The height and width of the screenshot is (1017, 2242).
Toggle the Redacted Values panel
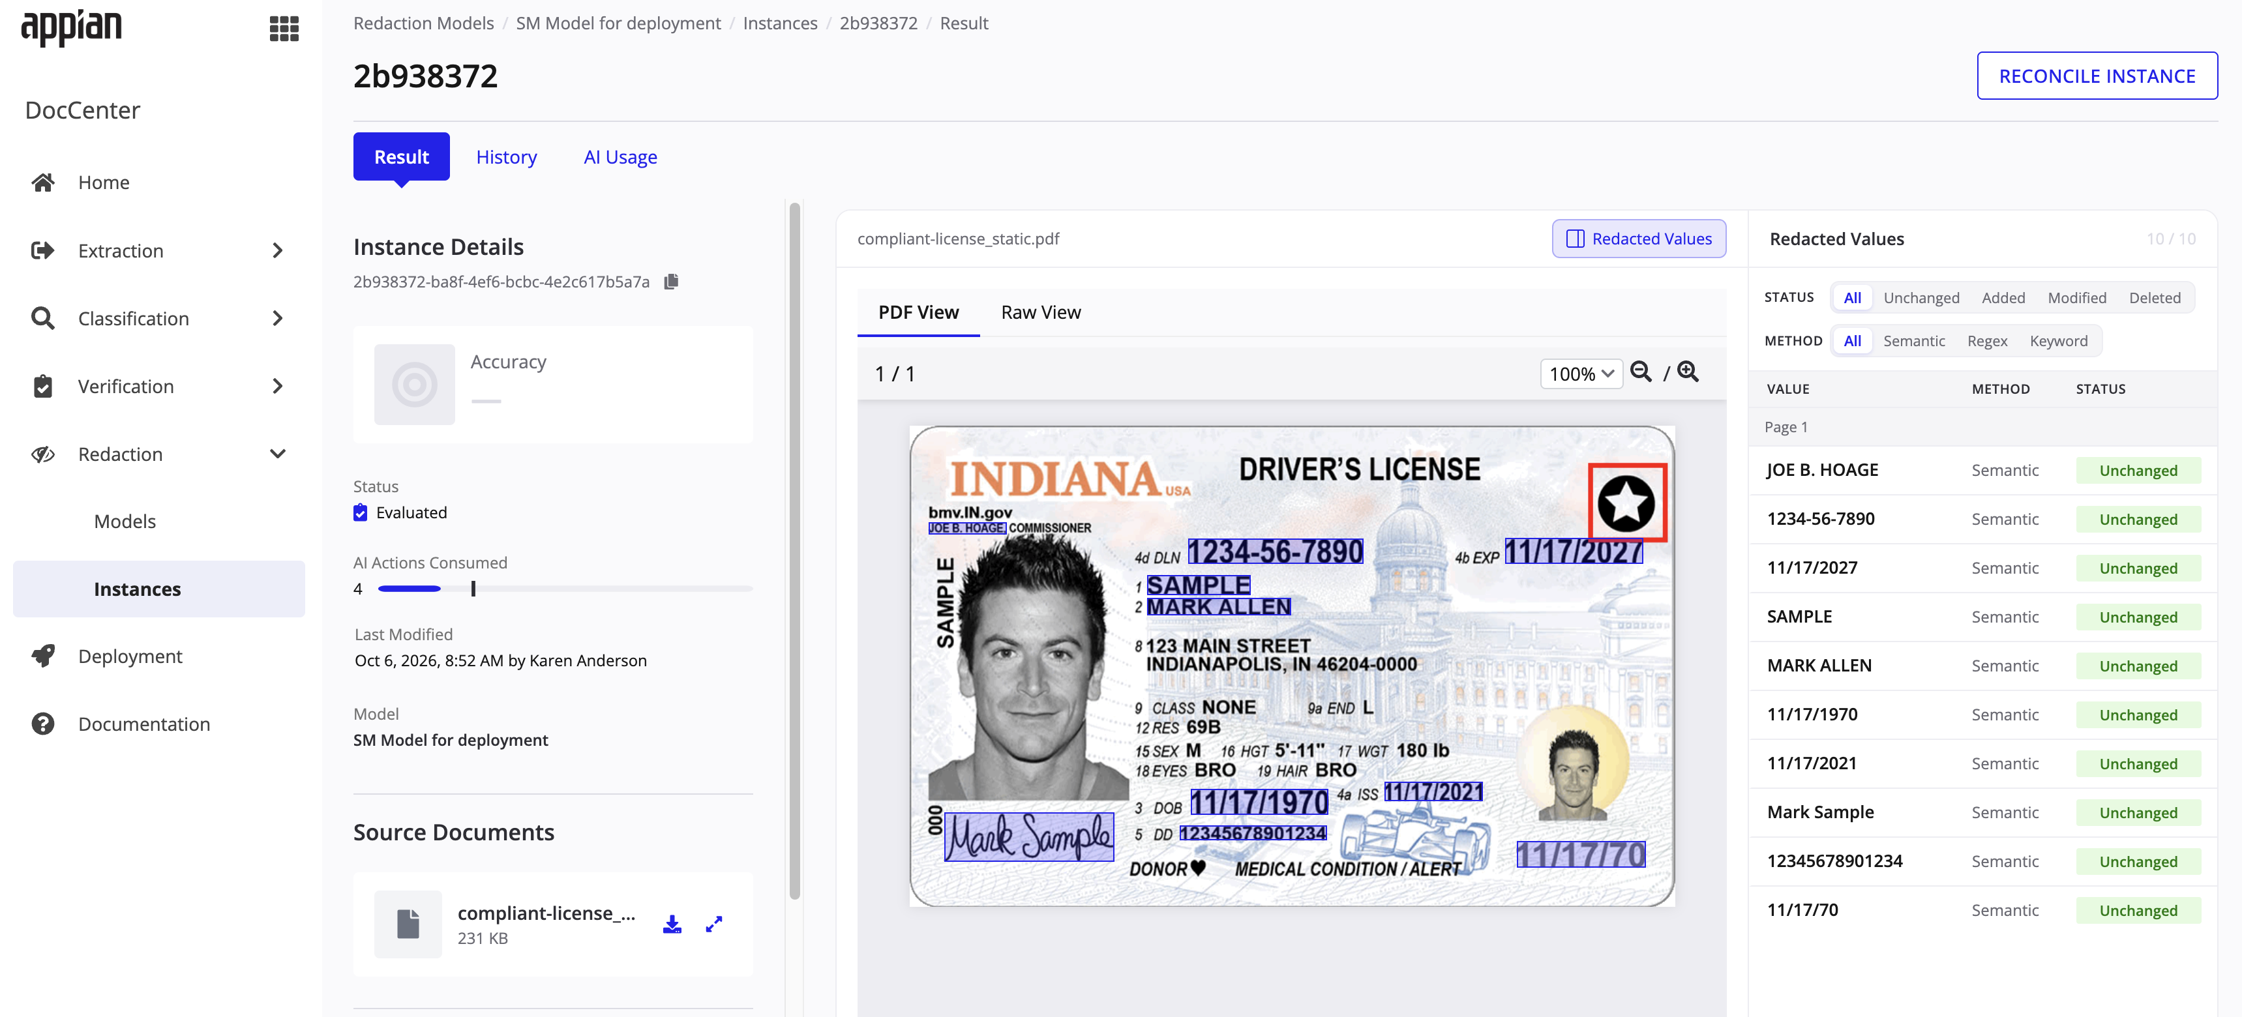click(1638, 239)
